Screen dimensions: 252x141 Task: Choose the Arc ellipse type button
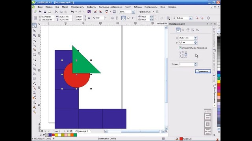[x=133, y=18]
